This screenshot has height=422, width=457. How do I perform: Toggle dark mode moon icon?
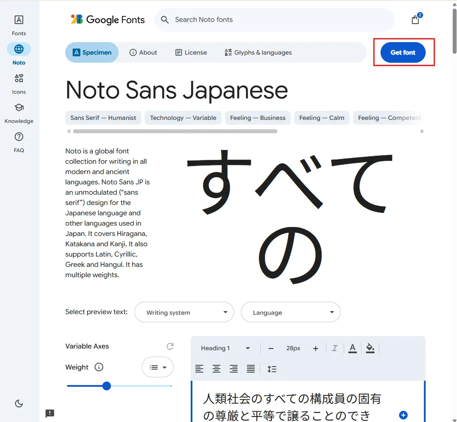click(x=18, y=404)
